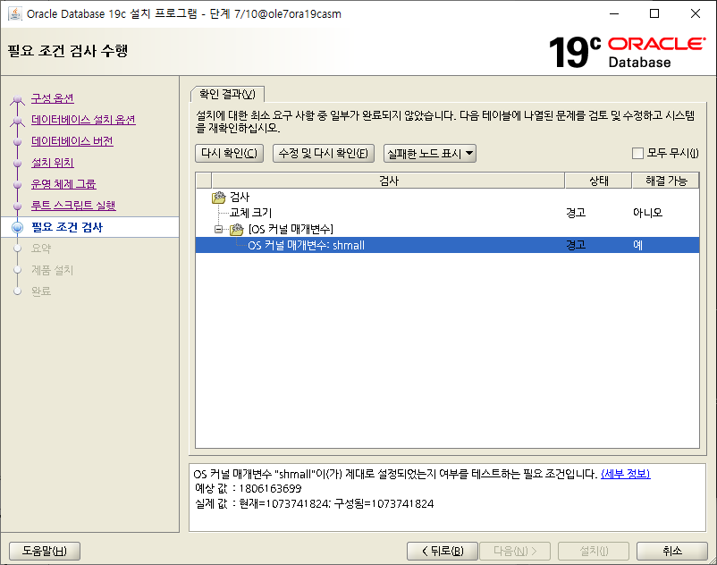Click the 상태 column header
This screenshot has height=565, width=717.
[599, 181]
